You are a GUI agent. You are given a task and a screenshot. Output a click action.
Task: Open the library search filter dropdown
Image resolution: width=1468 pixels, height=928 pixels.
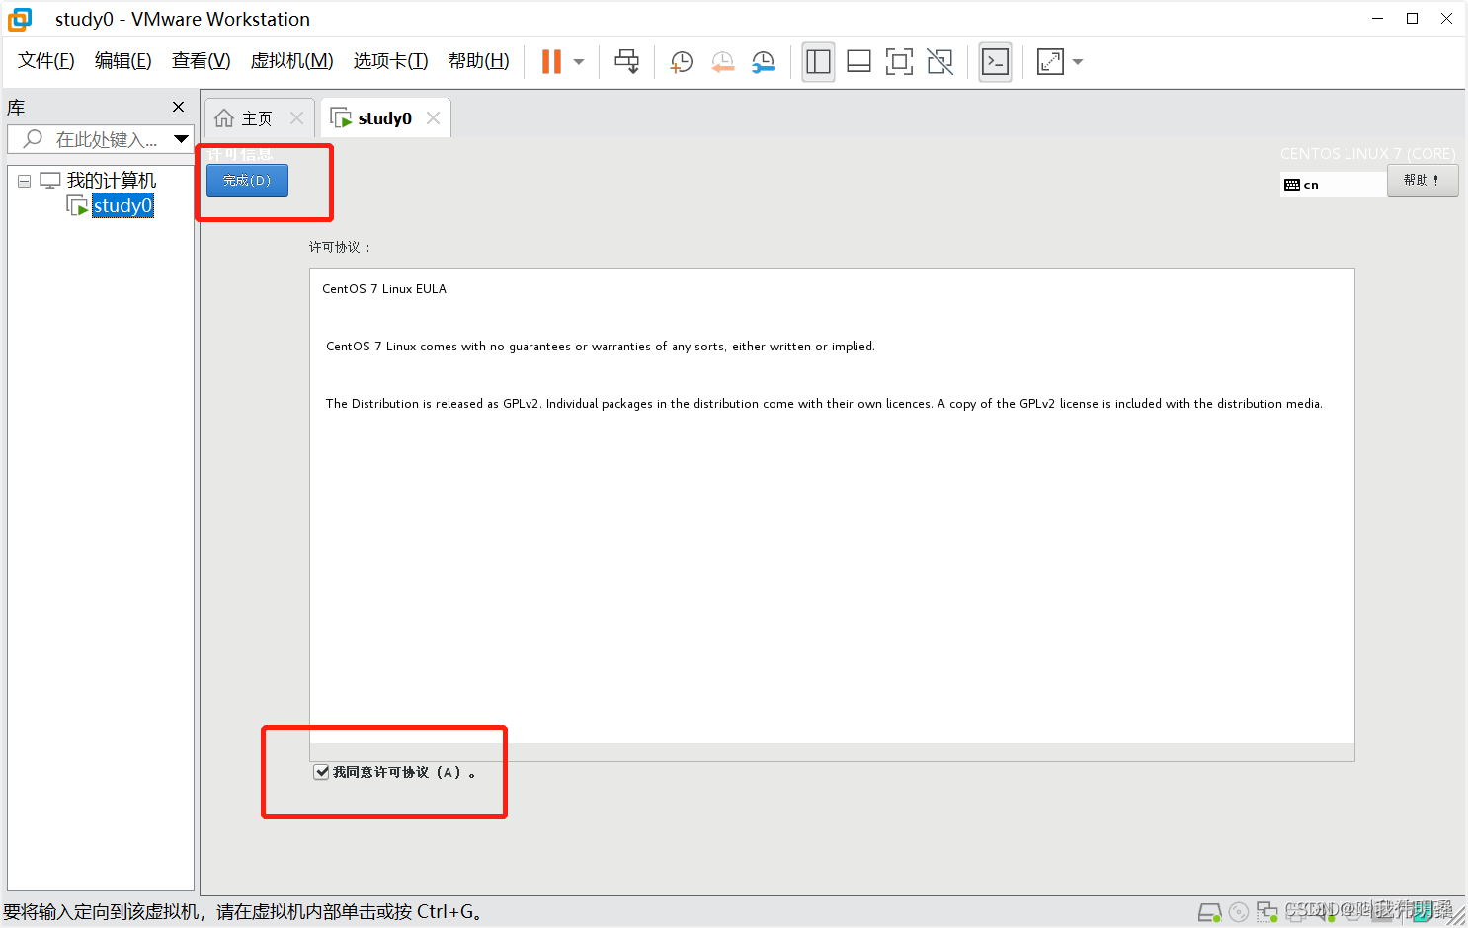[181, 139]
